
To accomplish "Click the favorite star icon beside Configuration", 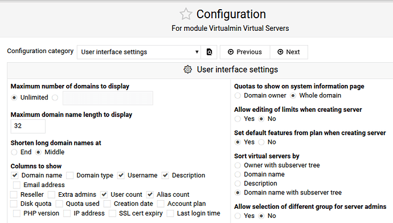I will (x=186, y=14).
